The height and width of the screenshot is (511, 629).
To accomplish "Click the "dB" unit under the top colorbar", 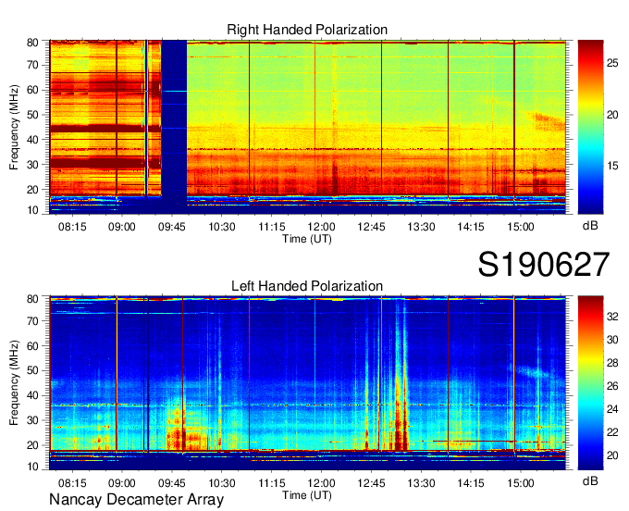I will [590, 226].
